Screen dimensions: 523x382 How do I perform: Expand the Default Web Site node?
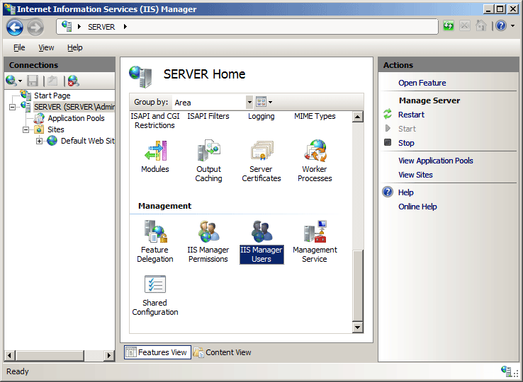(x=39, y=141)
